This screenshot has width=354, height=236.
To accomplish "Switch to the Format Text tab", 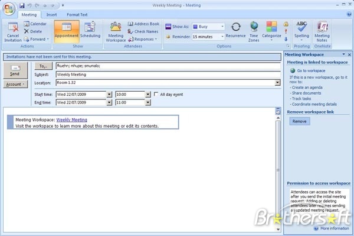I will click(77, 14).
